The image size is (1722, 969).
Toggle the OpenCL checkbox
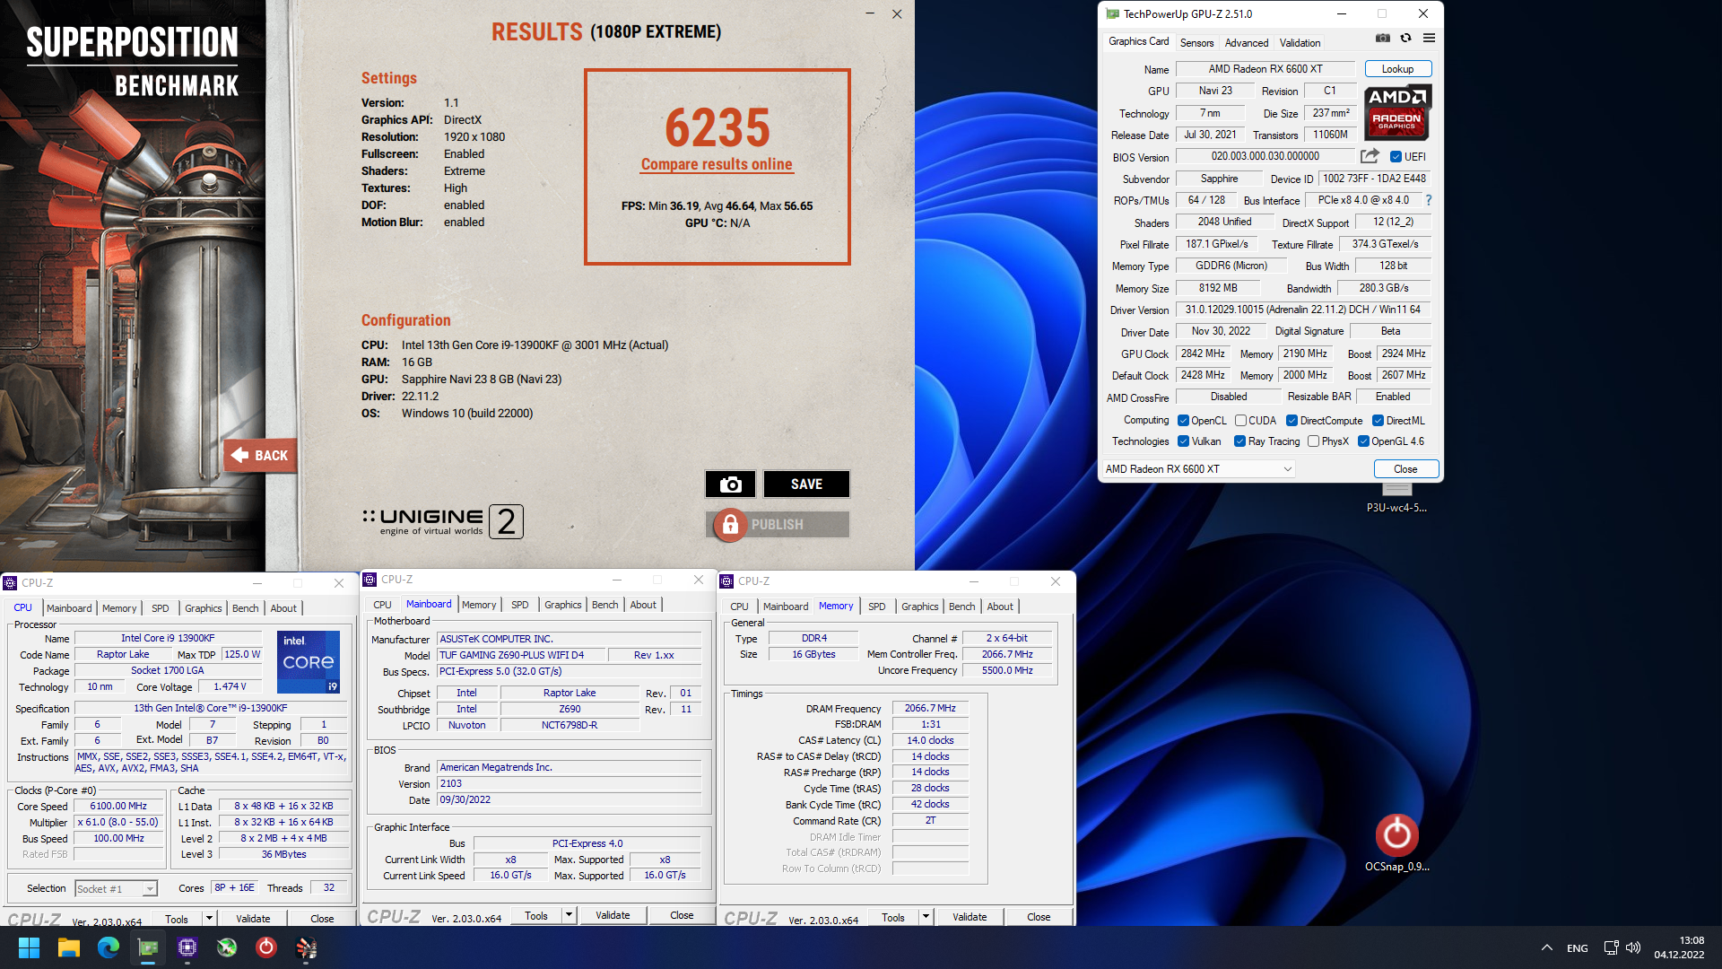(x=1183, y=421)
